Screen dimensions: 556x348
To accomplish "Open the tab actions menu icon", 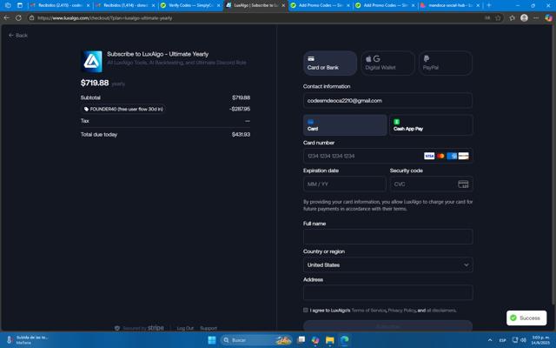I will click(x=20, y=5).
